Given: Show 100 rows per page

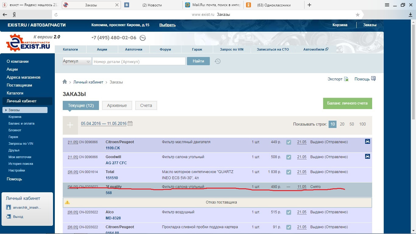Looking at the screenshot, I should click(x=362, y=124).
